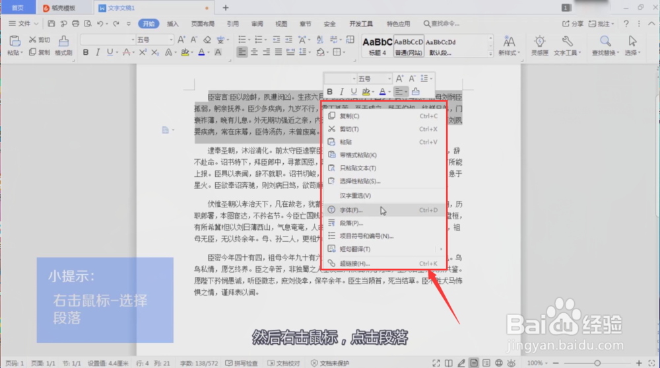Open the zoom percentage 100% dropdown
This screenshot has width=660, height=368.
(537, 363)
